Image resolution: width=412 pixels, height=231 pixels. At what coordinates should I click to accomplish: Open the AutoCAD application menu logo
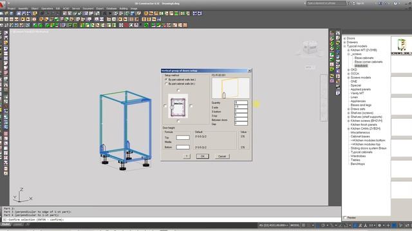pos(2,4)
